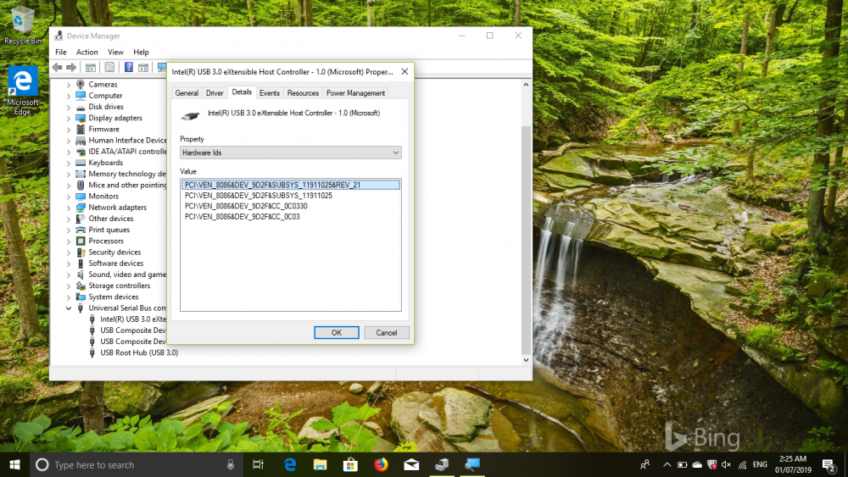Open the Properties toolbar icon in Device Manager
Image resolution: width=848 pixels, height=477 pixels.
click(x=109, y=68)
